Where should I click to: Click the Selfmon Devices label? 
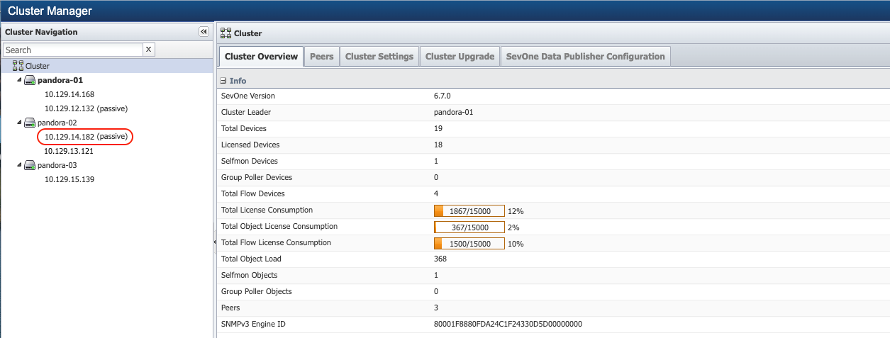click(250, 161)
